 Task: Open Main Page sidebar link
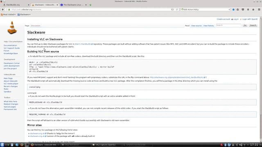(x=8, y=78)
